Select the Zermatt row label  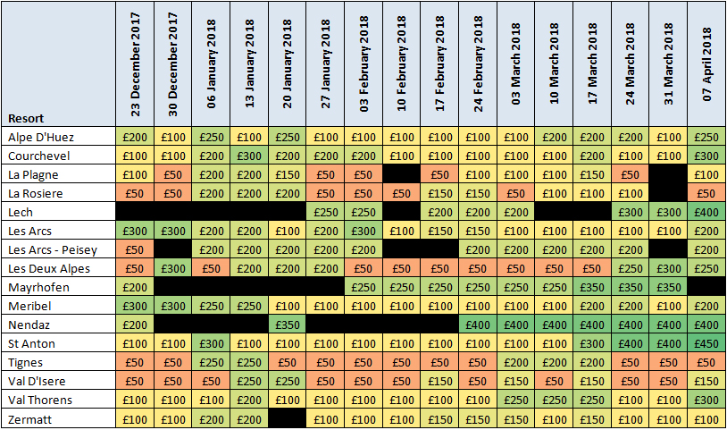(x=58, y=419)
